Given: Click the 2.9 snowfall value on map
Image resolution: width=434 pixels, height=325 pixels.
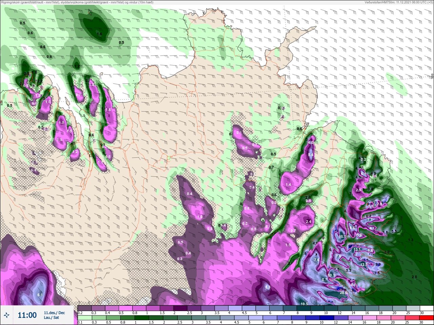Looking at the screenshot, I should pyautogui.click(x=358, y=190).
